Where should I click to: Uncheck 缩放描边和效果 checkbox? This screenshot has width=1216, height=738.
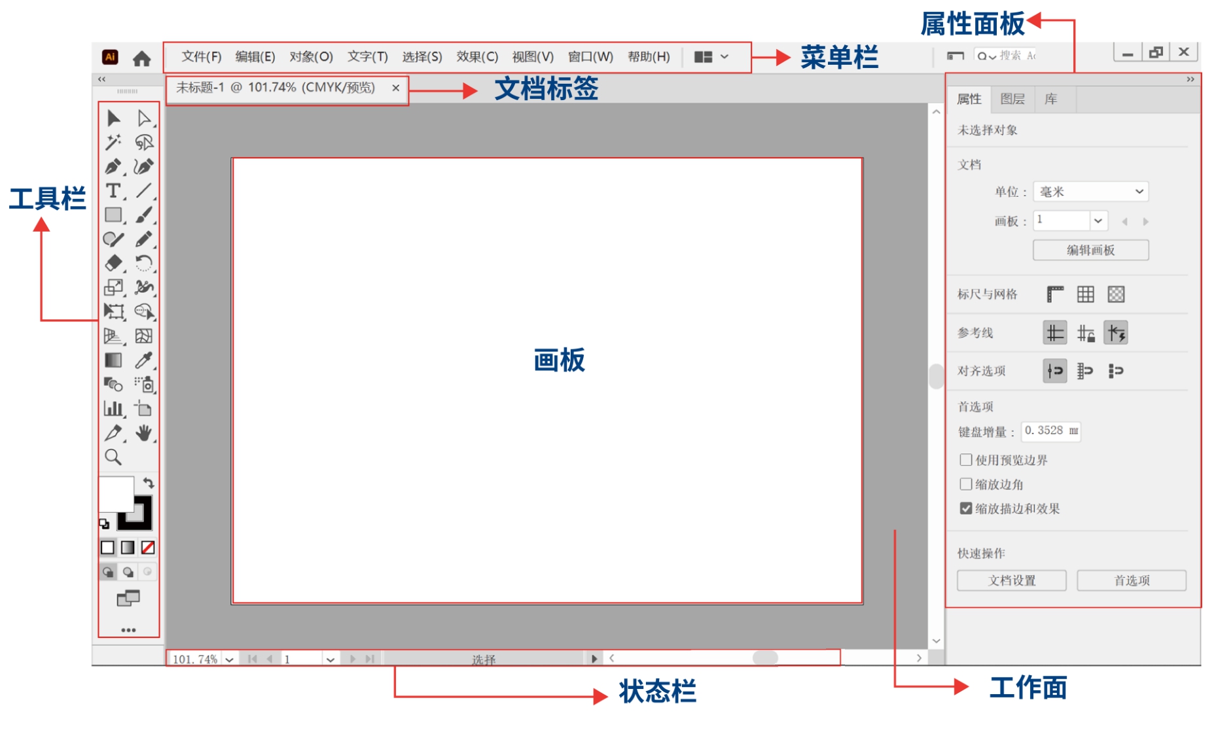(966, 508)
